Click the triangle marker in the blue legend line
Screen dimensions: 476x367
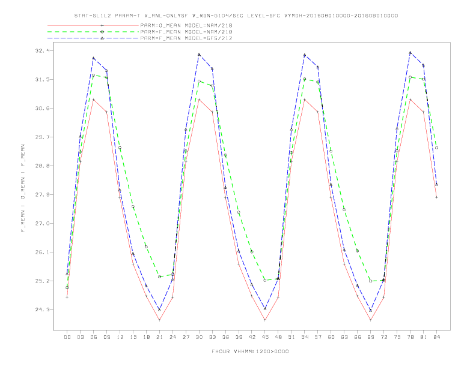(x=102, y=38)
